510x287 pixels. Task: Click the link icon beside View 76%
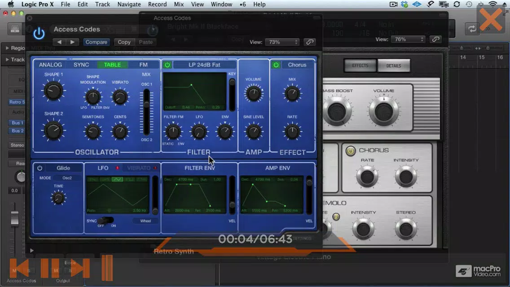click(x=435, y=40)
